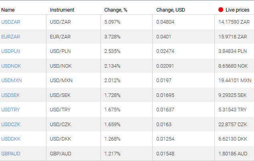The height and width of the screenshot is (161, 254).
Task: Sort by the Name column header
Action: (x=8, y=9)
